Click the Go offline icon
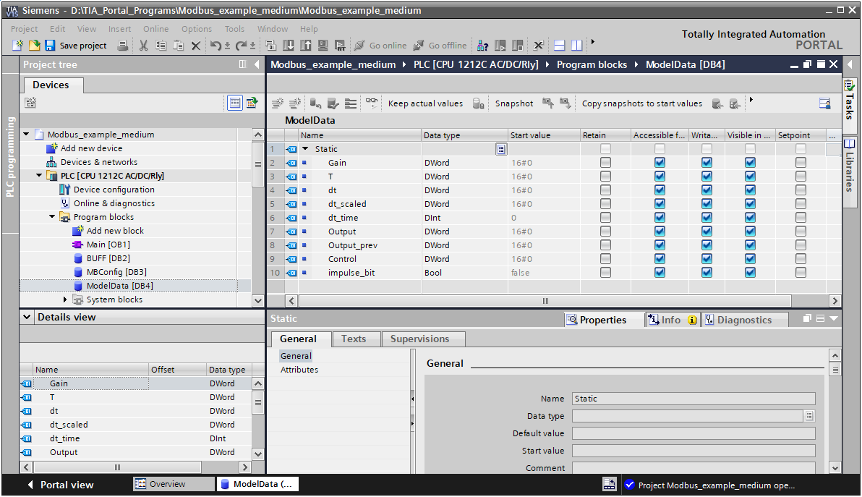This screenshot has width=862, height=497. pyautogui.click(x=418, y=46)
